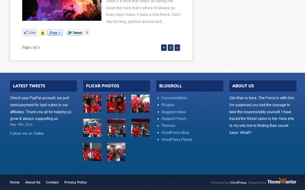Click the Page 1 of 2 text
Image resolution: width=305 pixels, height=190 pixels.
(31, 47)
